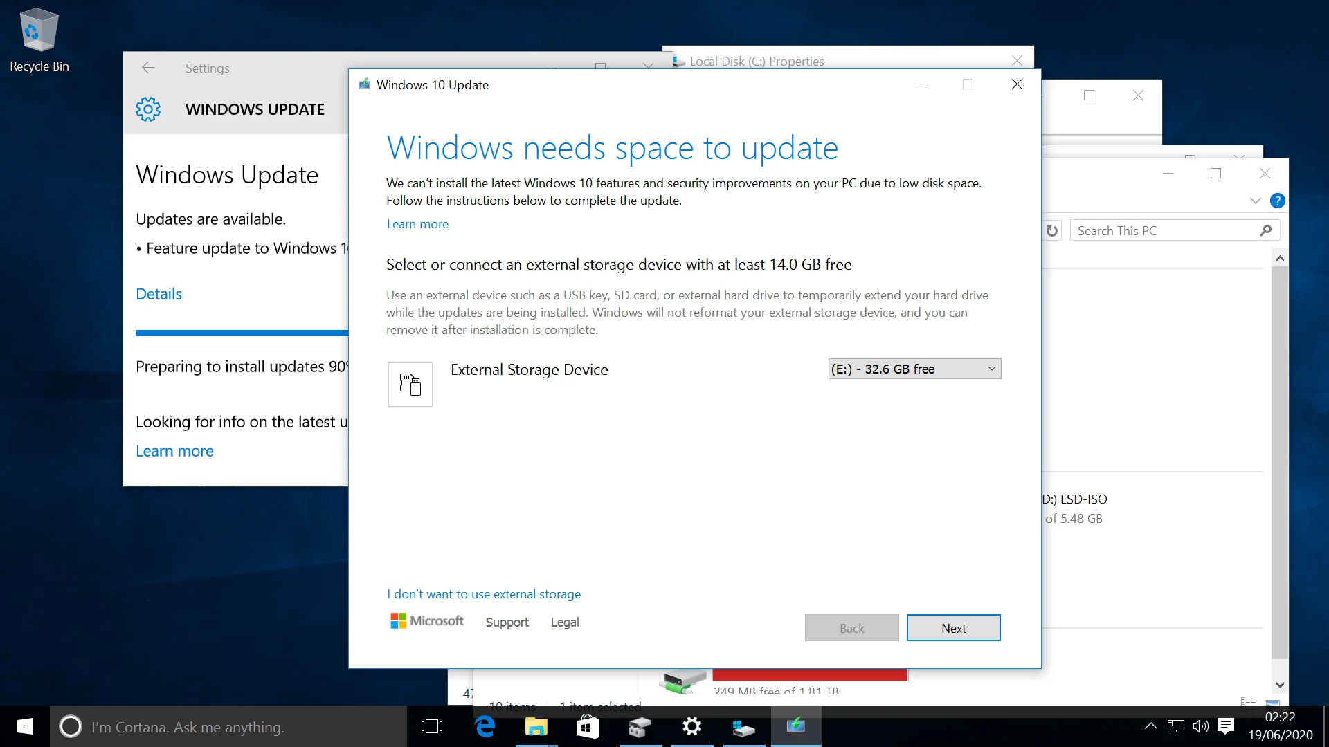Screen dimensions: 1329x747
Task: Click the volume speaker tray icon
Action: point(1201,726)
